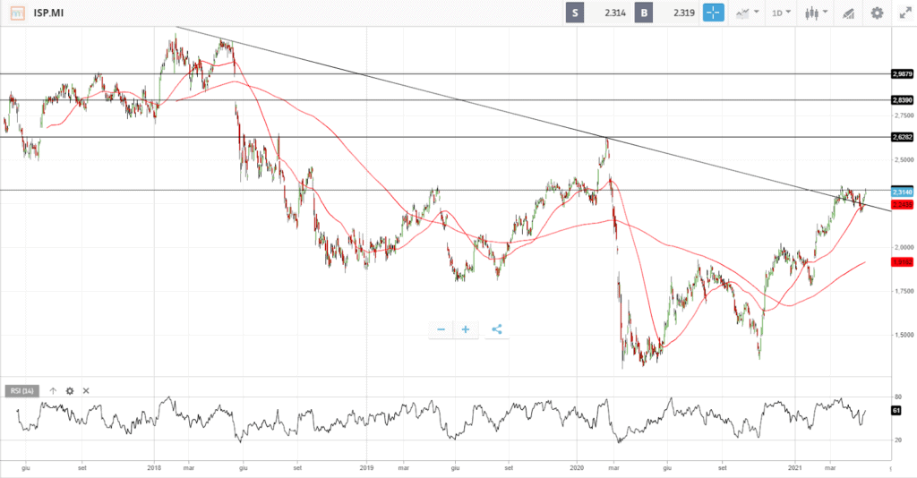Open the 1D timeframe dropdown

781,13
